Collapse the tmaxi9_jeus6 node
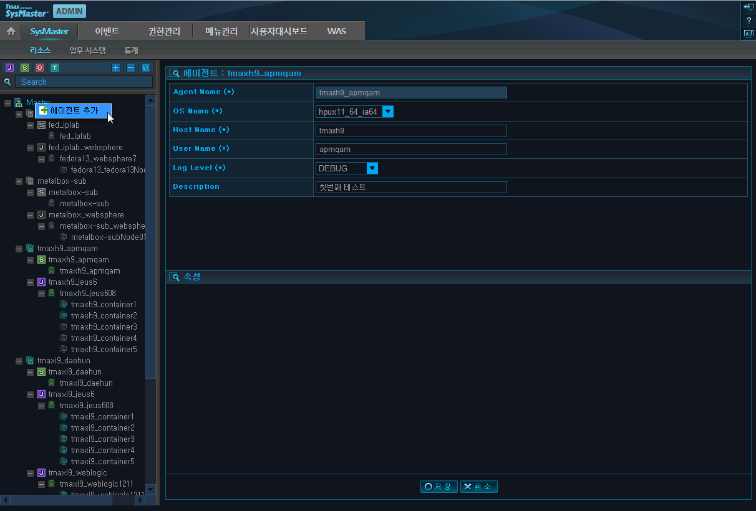Screen dimensions: 756x511 click(x=31, y=394)
